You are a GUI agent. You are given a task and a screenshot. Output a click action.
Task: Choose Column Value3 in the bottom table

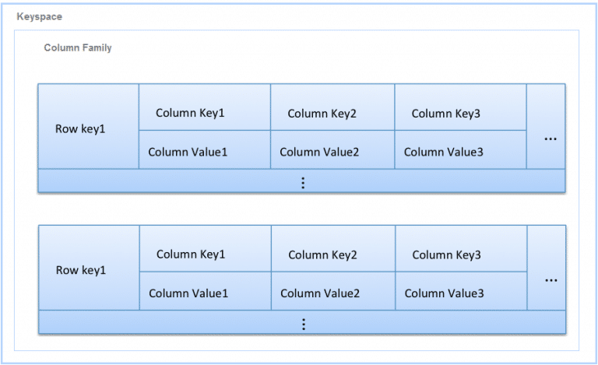point(444,293)
